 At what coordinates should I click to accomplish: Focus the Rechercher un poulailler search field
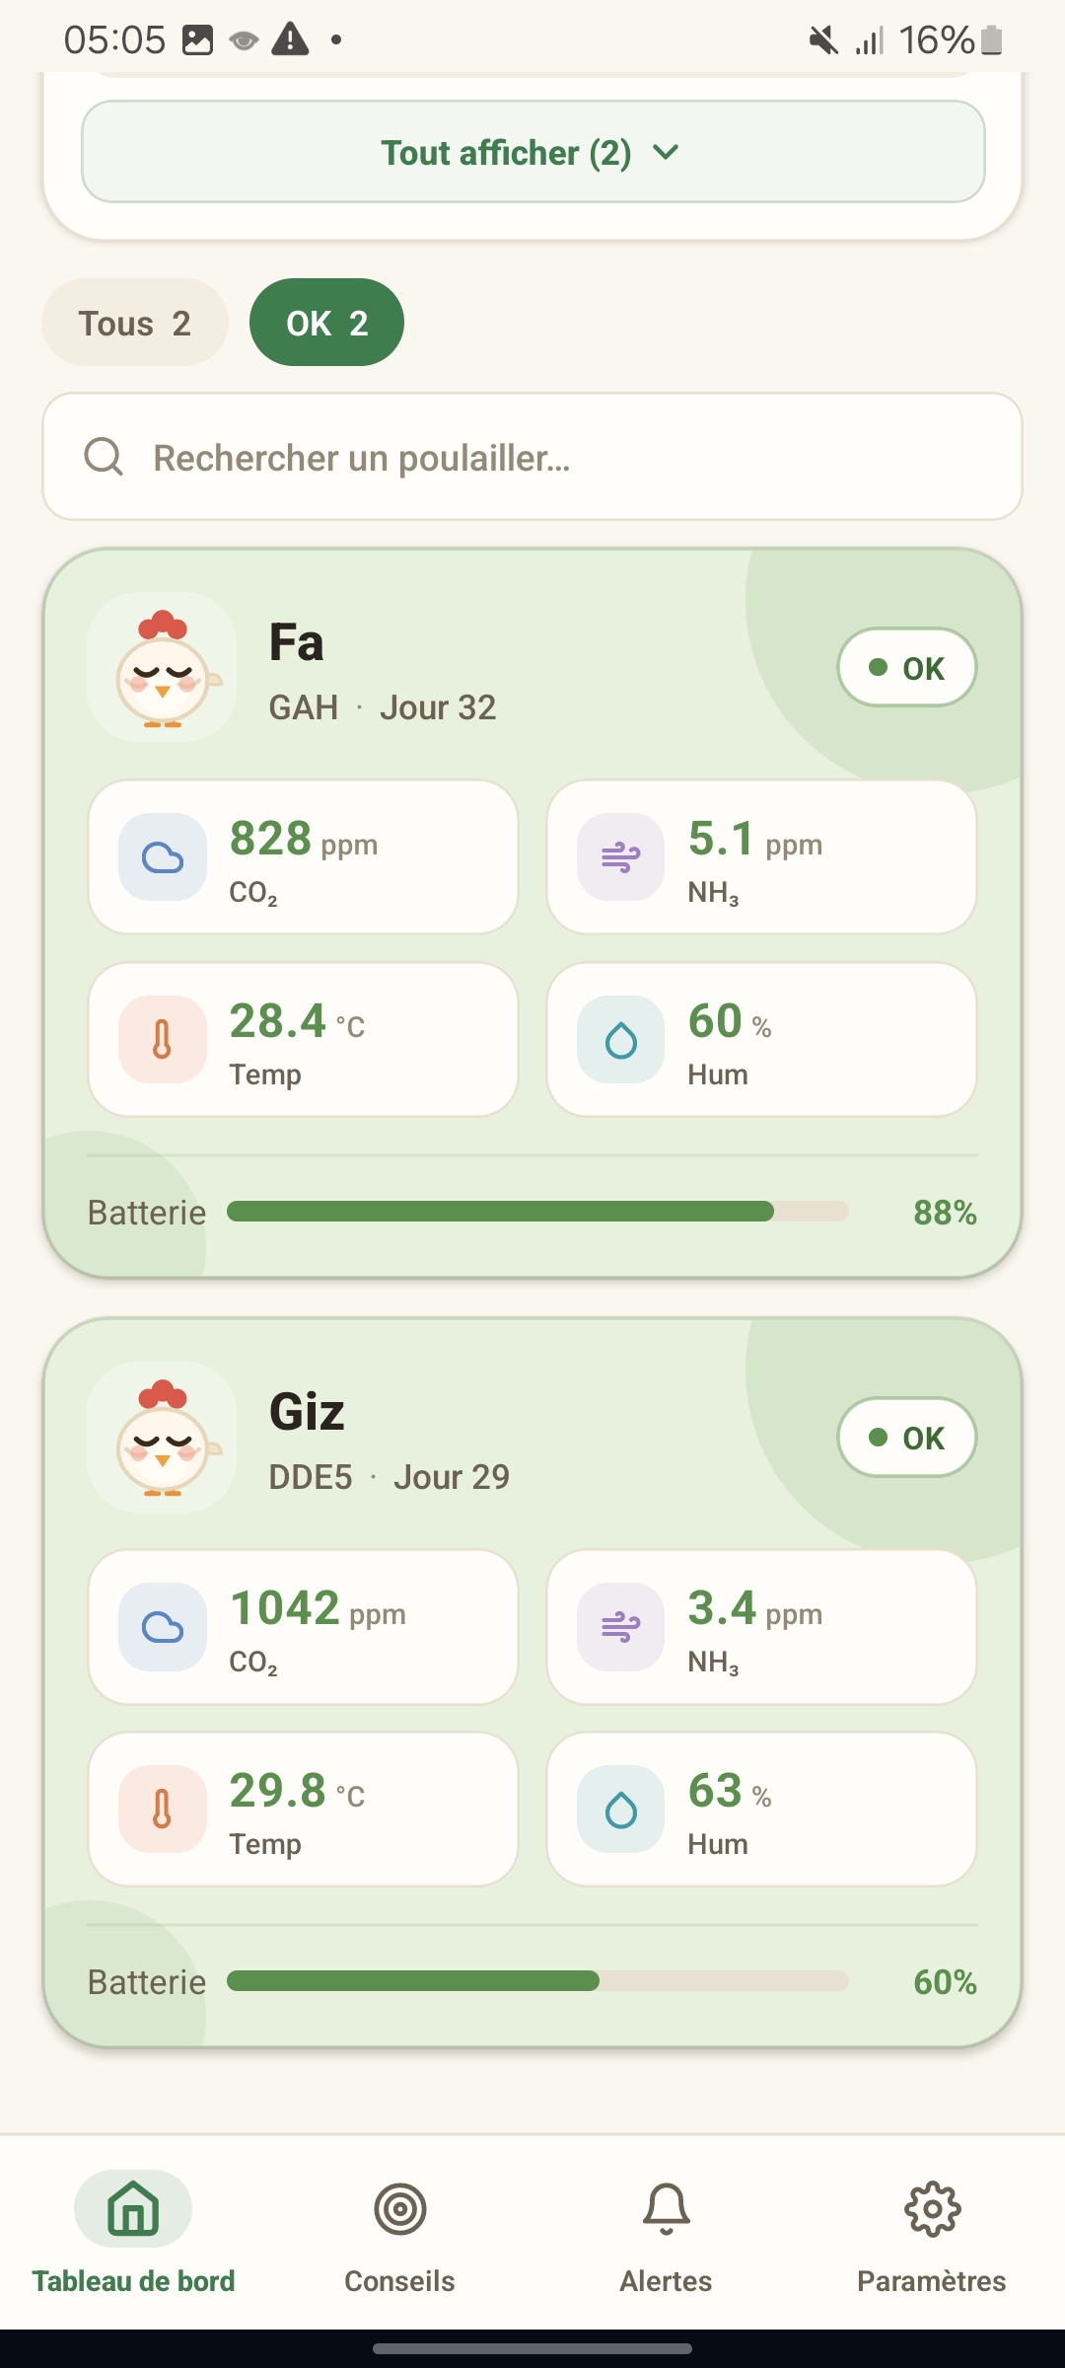[532, 457]
